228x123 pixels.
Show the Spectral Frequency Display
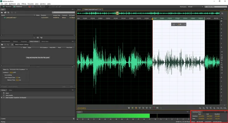click(x=30, y=6)
